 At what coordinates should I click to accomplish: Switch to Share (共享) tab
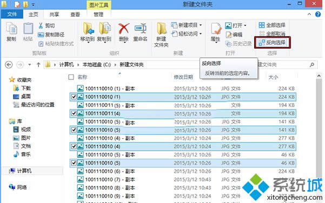point(54,14)
